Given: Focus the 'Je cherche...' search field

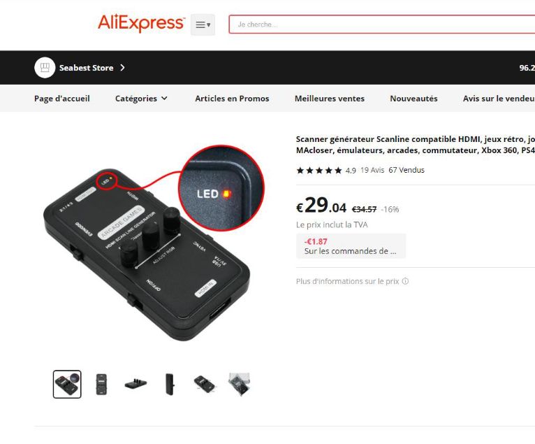Looking at the screenshot, I should coord(381,24).
